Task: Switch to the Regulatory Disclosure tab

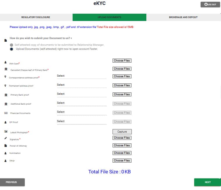Action: [36, 17]
